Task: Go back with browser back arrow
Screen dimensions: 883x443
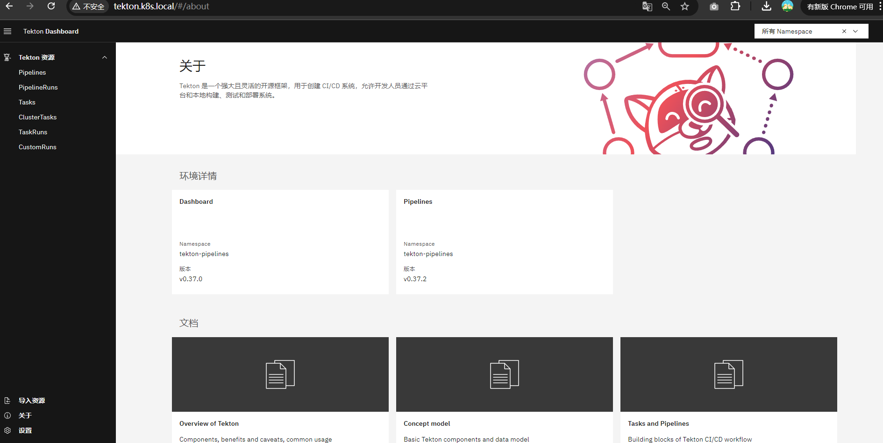Action: (9, 7)
